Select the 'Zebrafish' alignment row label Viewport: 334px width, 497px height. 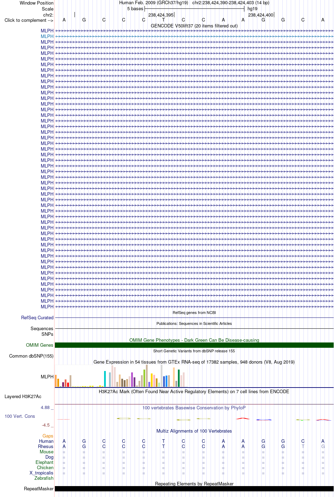click(44, 478)
